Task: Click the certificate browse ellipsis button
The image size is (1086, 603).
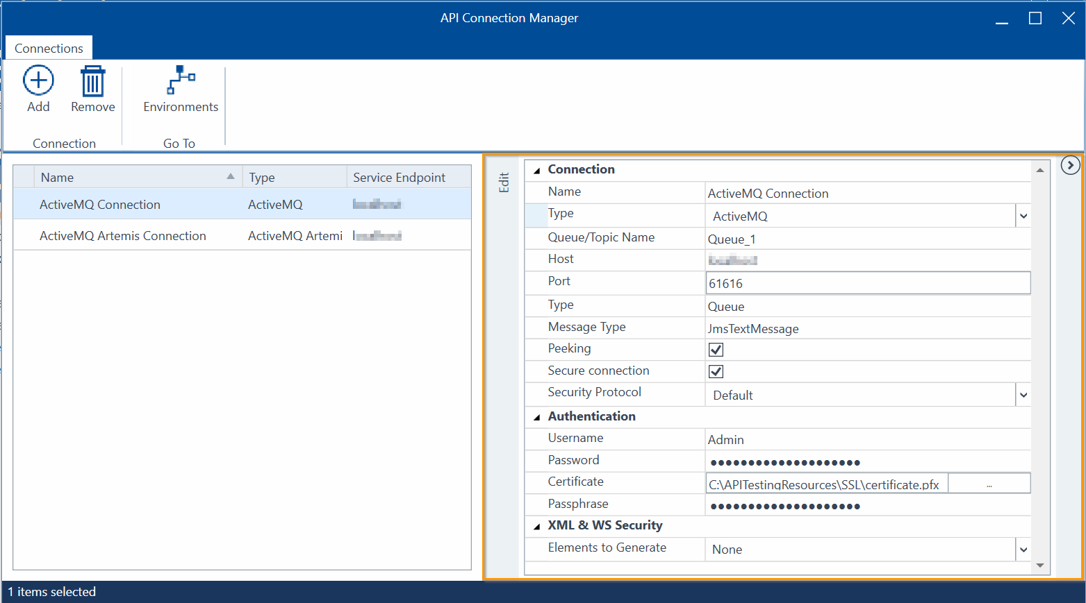Action: 989,484
